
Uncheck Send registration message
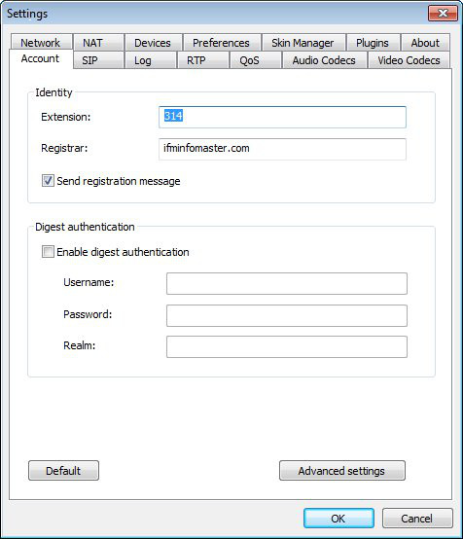[x=48, y=180]
